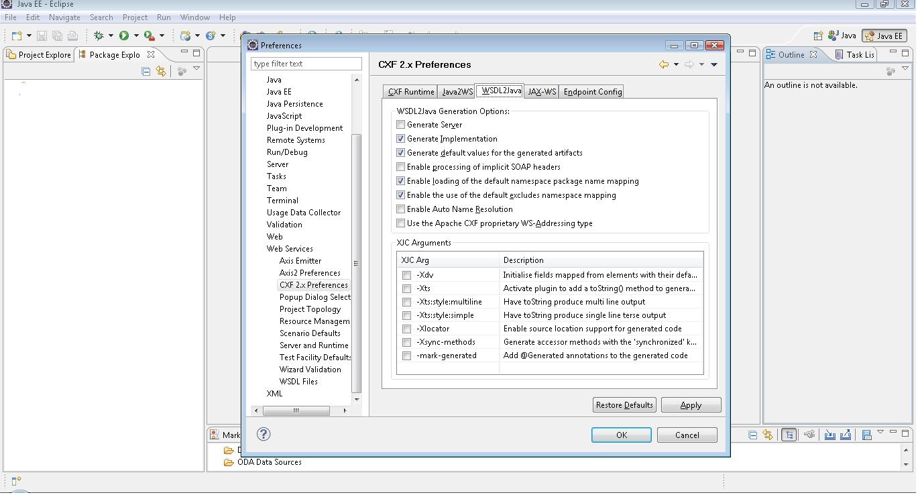The height and width of the screenshot is (495, 920).
Task: Enable processing of implicit SOAP headers
Action: pos(401,167)
